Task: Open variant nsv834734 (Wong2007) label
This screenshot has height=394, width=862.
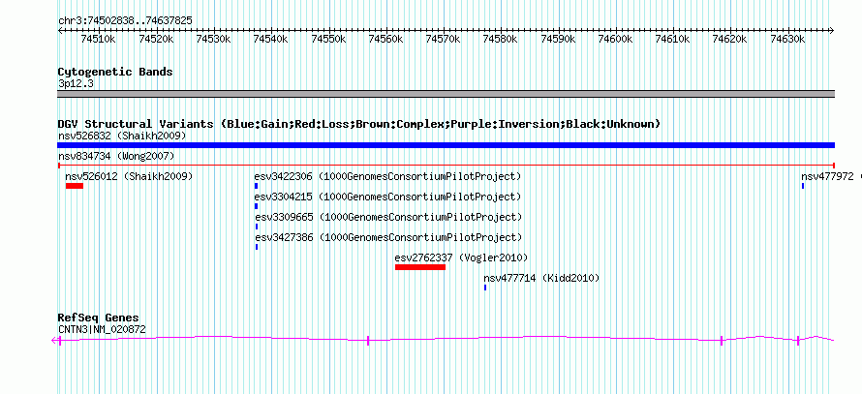Action: coord(116,157)
